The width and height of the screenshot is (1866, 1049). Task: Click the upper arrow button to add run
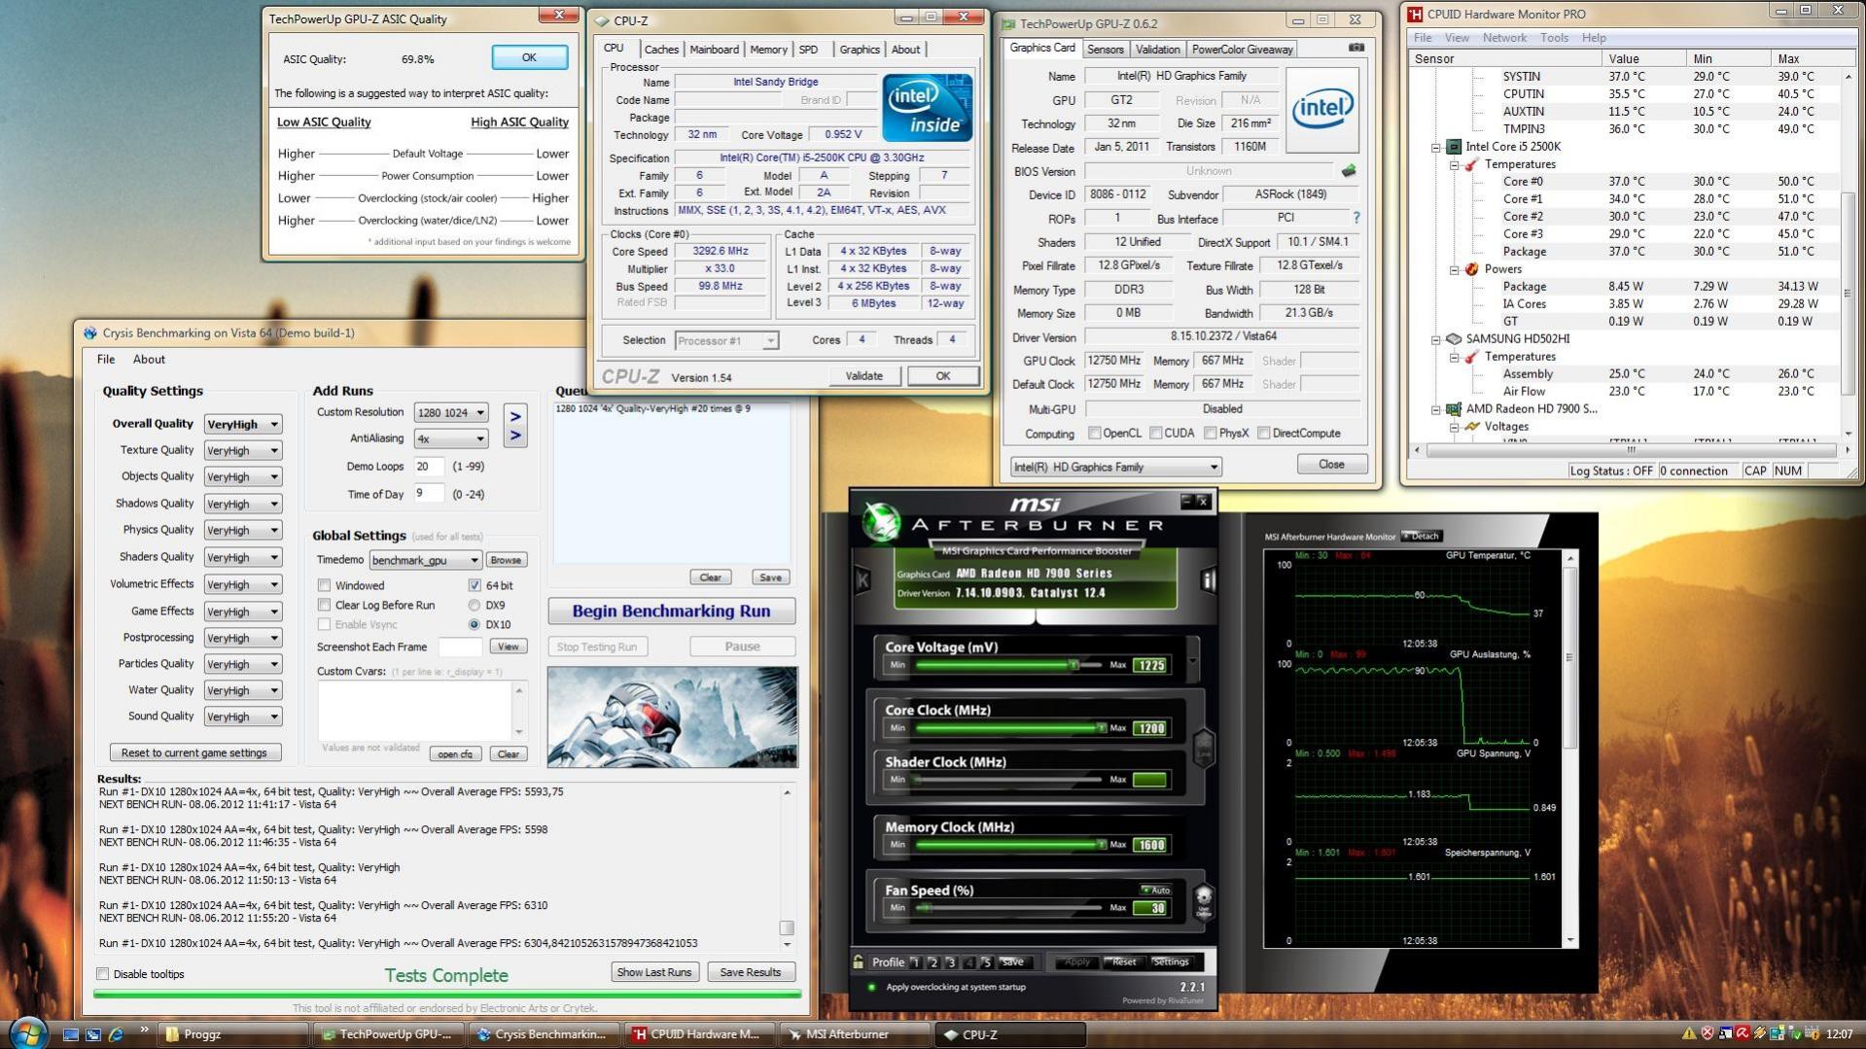coord(515,415)
